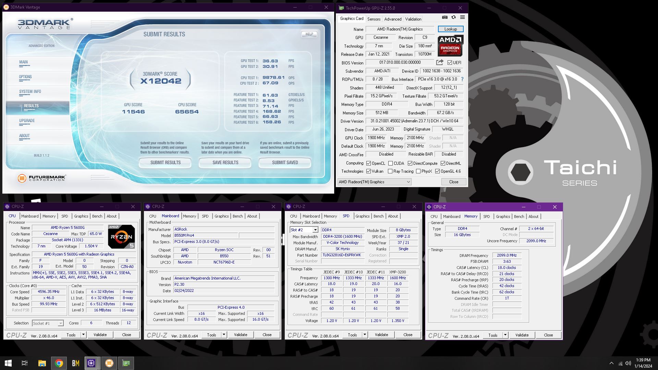Open Options in 3DMark Vantage sidebar

(x=25, y=77)
